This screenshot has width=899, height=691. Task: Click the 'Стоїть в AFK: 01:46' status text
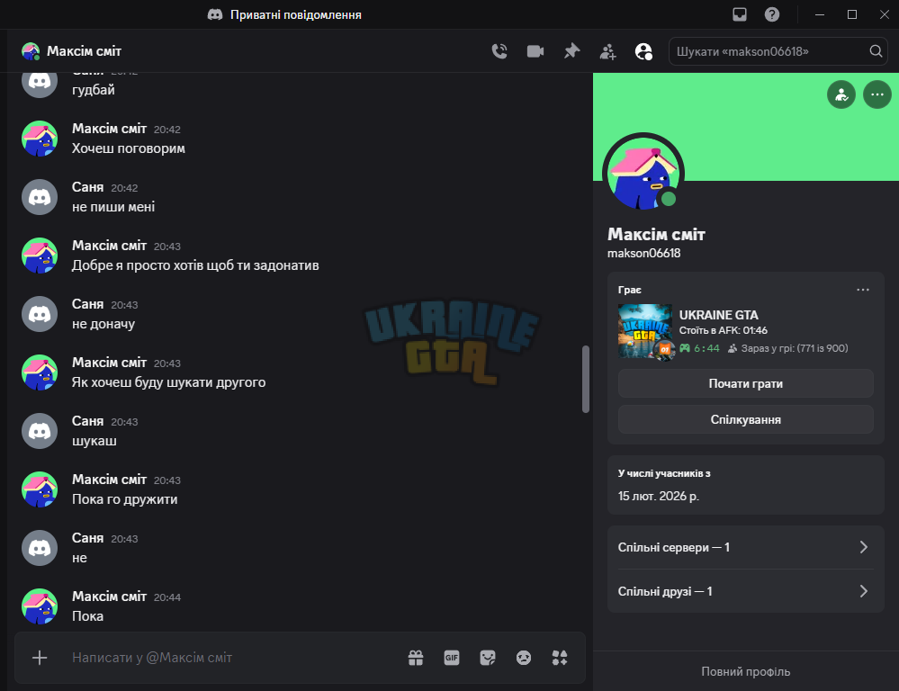click(723, 330)
